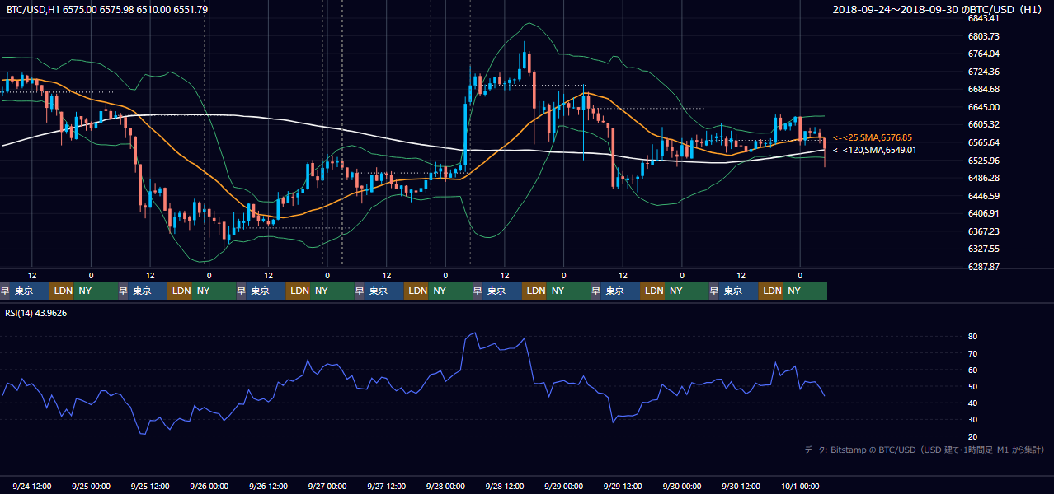Click the 9/30 00:00 date label

[x=682, y=487]
